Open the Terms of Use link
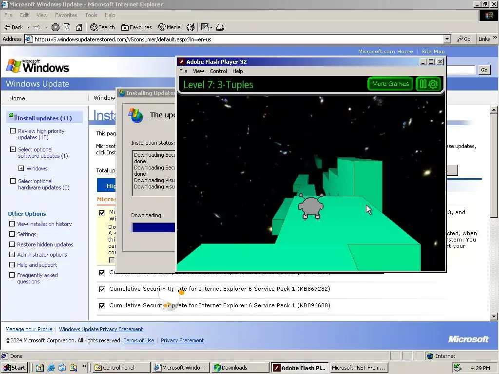This screenshot has width=499, height=374. click(139, 340)
